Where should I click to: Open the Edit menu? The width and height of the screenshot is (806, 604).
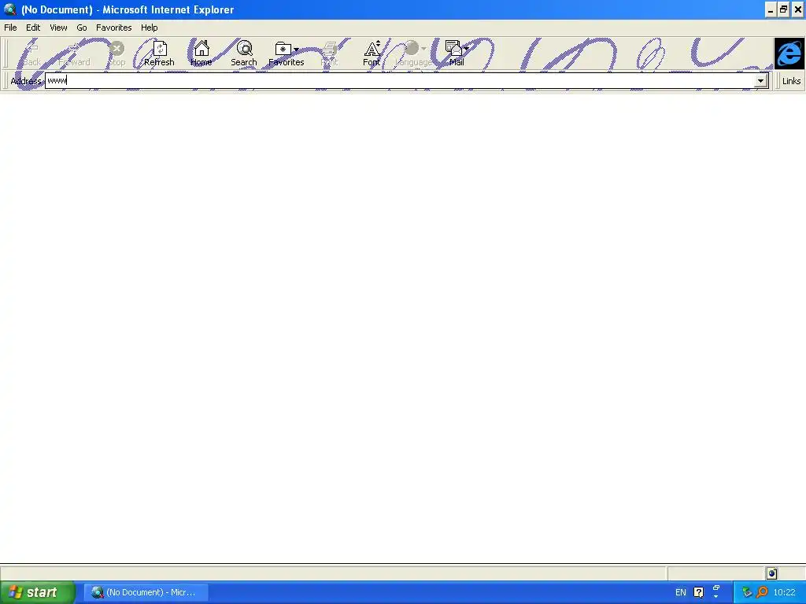tap(33, 28)
